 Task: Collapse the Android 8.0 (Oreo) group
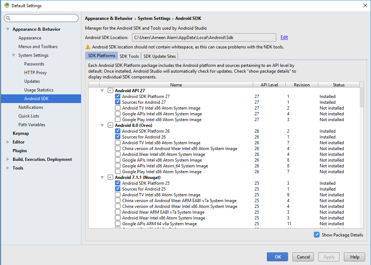click(102, 125)
